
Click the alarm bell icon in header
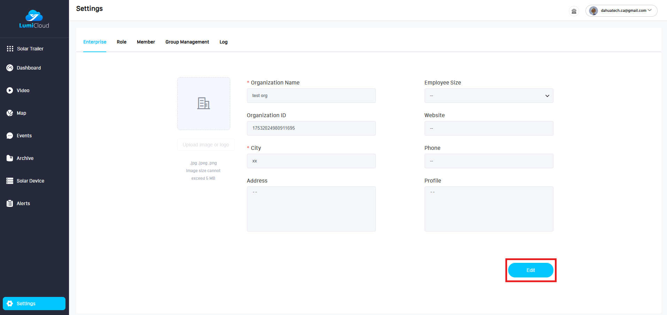(x=574, y=11)
